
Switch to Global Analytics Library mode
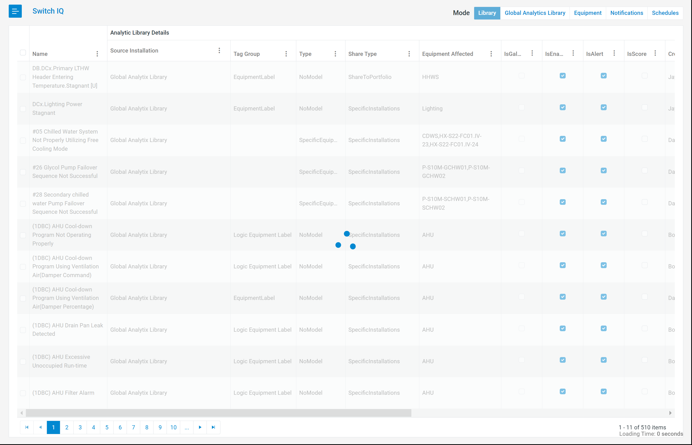point(535,13)
